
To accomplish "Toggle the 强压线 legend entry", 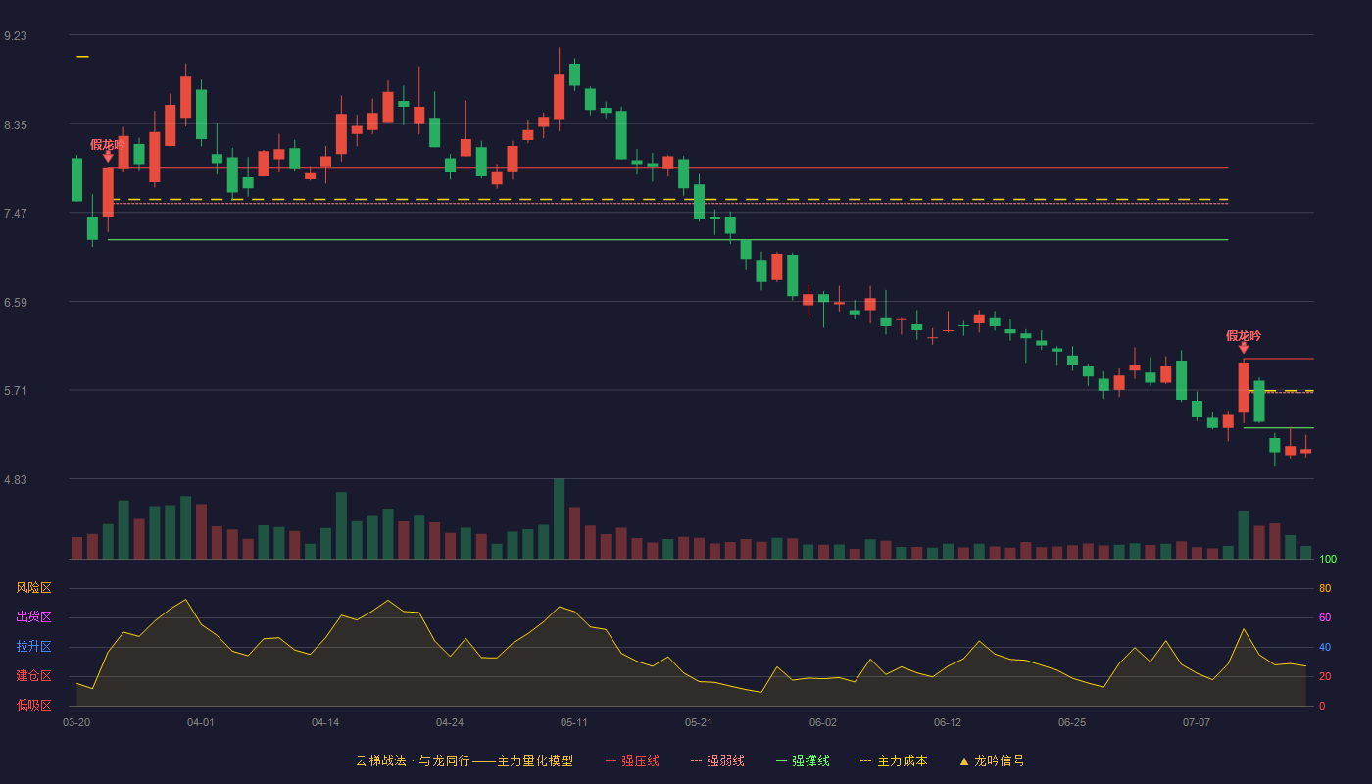I will [x=632, y=760].
